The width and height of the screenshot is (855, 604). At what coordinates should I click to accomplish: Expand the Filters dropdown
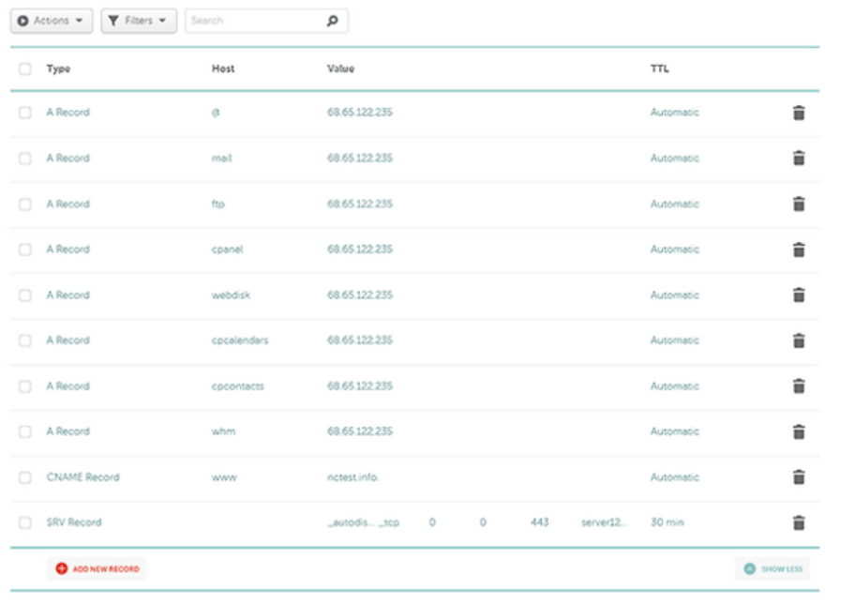(138, 21)
